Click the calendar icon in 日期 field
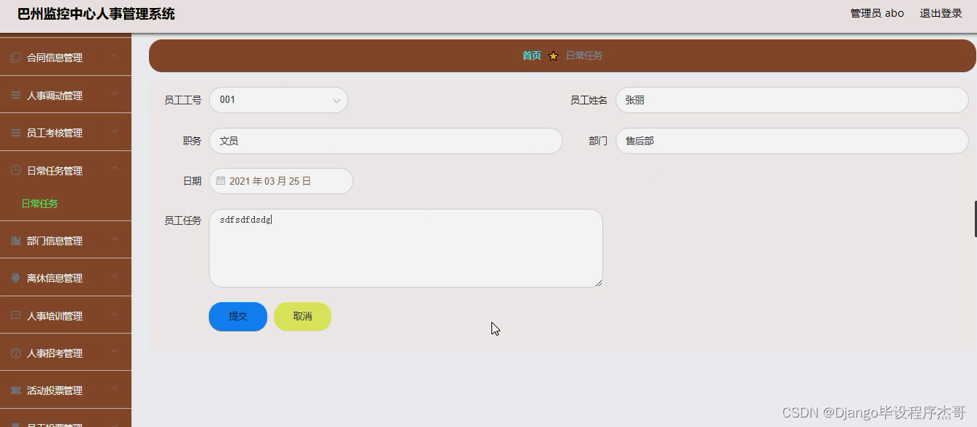This screenshot has height=427, width=977. (221, 180)
